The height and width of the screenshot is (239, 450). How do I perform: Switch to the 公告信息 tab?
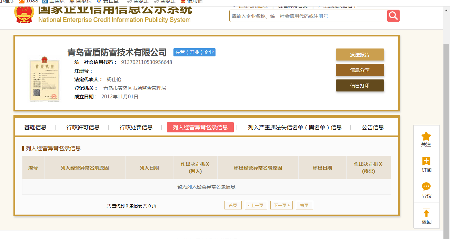[x=372, y=128]
